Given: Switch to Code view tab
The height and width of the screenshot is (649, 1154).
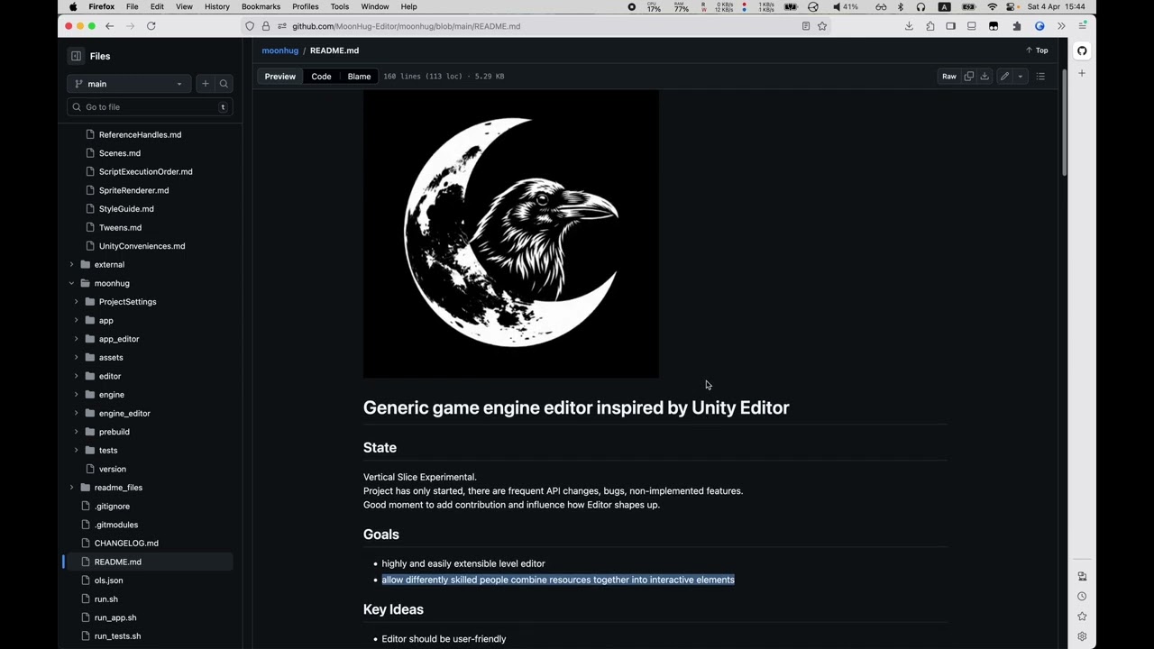Looking at the screenshot, I should coord(321,77).
